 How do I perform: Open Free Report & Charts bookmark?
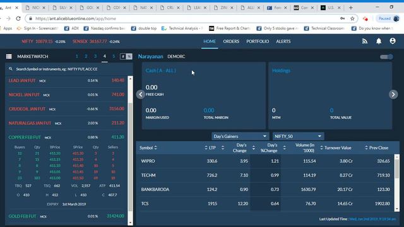[230, 28]
